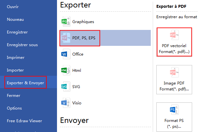
Task: Select Html export list item
Action: click(x=77, y=70)
